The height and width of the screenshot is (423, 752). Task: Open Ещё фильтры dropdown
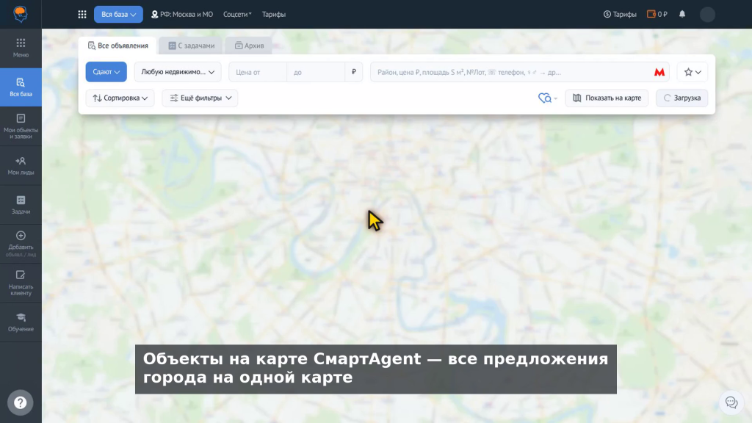(200, 98)
